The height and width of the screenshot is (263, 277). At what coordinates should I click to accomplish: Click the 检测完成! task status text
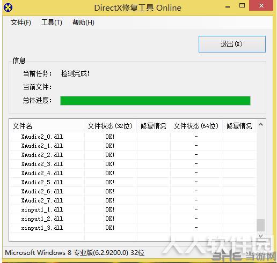coord(75,73)
